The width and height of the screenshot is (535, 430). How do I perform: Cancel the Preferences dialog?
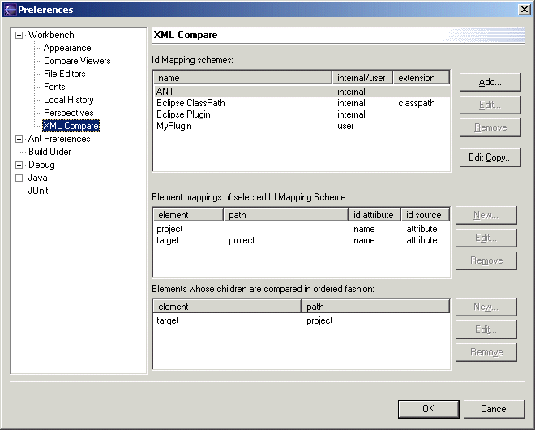[494, 409]
